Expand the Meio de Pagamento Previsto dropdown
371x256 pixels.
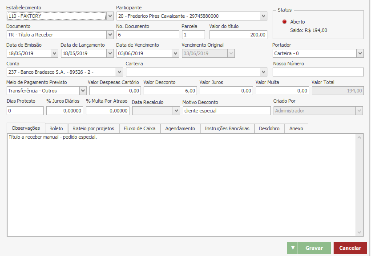tap(83, 91)
